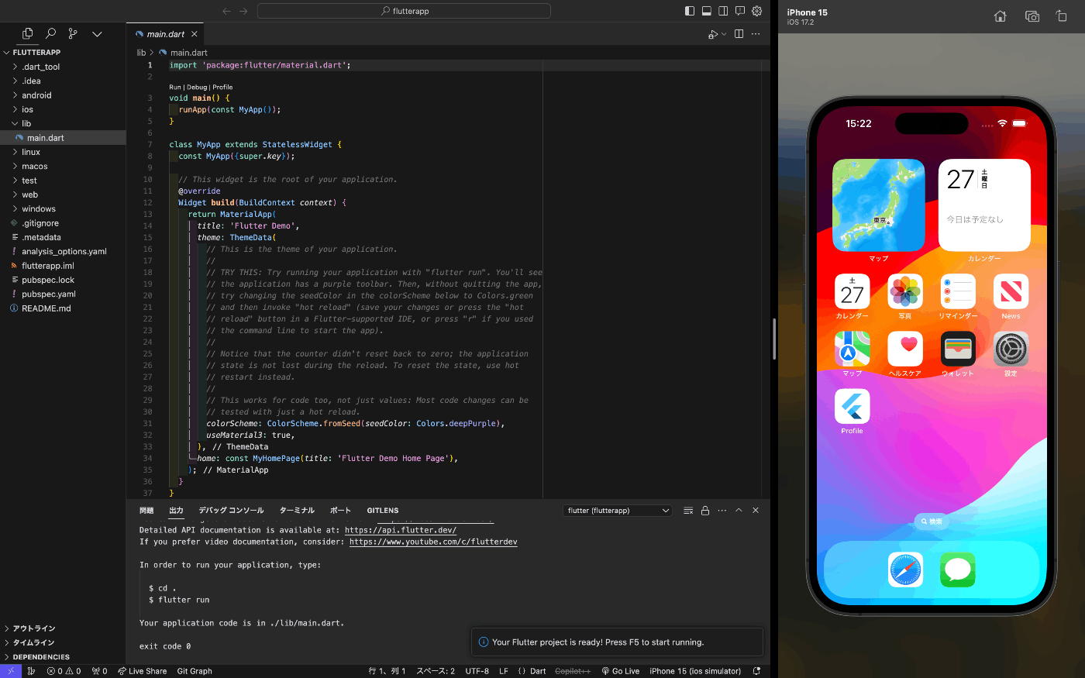The width and height of the screenshot is (1085, 678).
Task: Change the Dart language mode in status bar
Action: click(x=538, y=671)
